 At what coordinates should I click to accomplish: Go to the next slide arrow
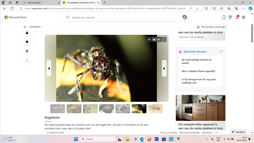pyautogui.click(x=164, y=68)
